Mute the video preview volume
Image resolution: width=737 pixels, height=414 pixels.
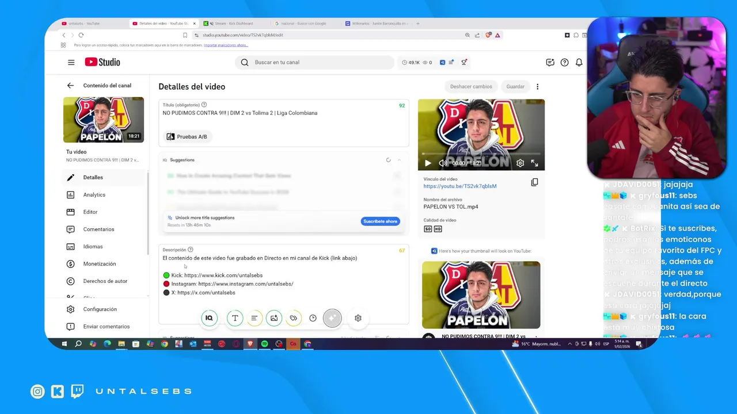point(443,163)
